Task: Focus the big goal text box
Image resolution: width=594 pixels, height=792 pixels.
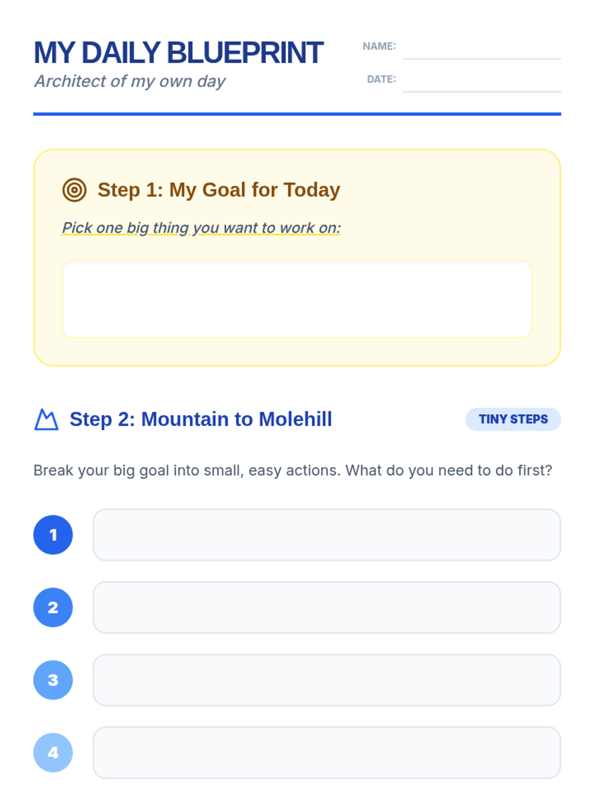Action: (297, 299)
